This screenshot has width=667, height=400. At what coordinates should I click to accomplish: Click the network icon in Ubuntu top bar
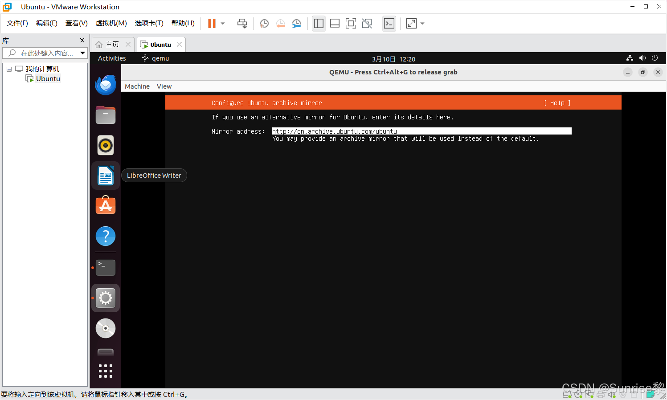point(630,58)
